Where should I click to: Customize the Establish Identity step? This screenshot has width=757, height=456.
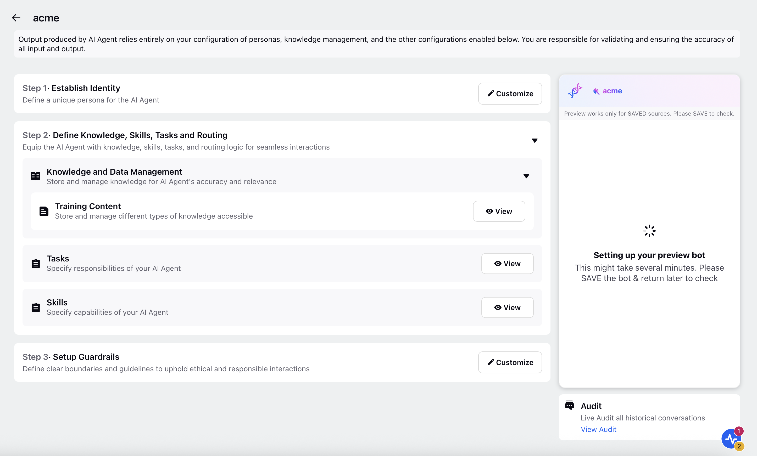pos(510,94)
